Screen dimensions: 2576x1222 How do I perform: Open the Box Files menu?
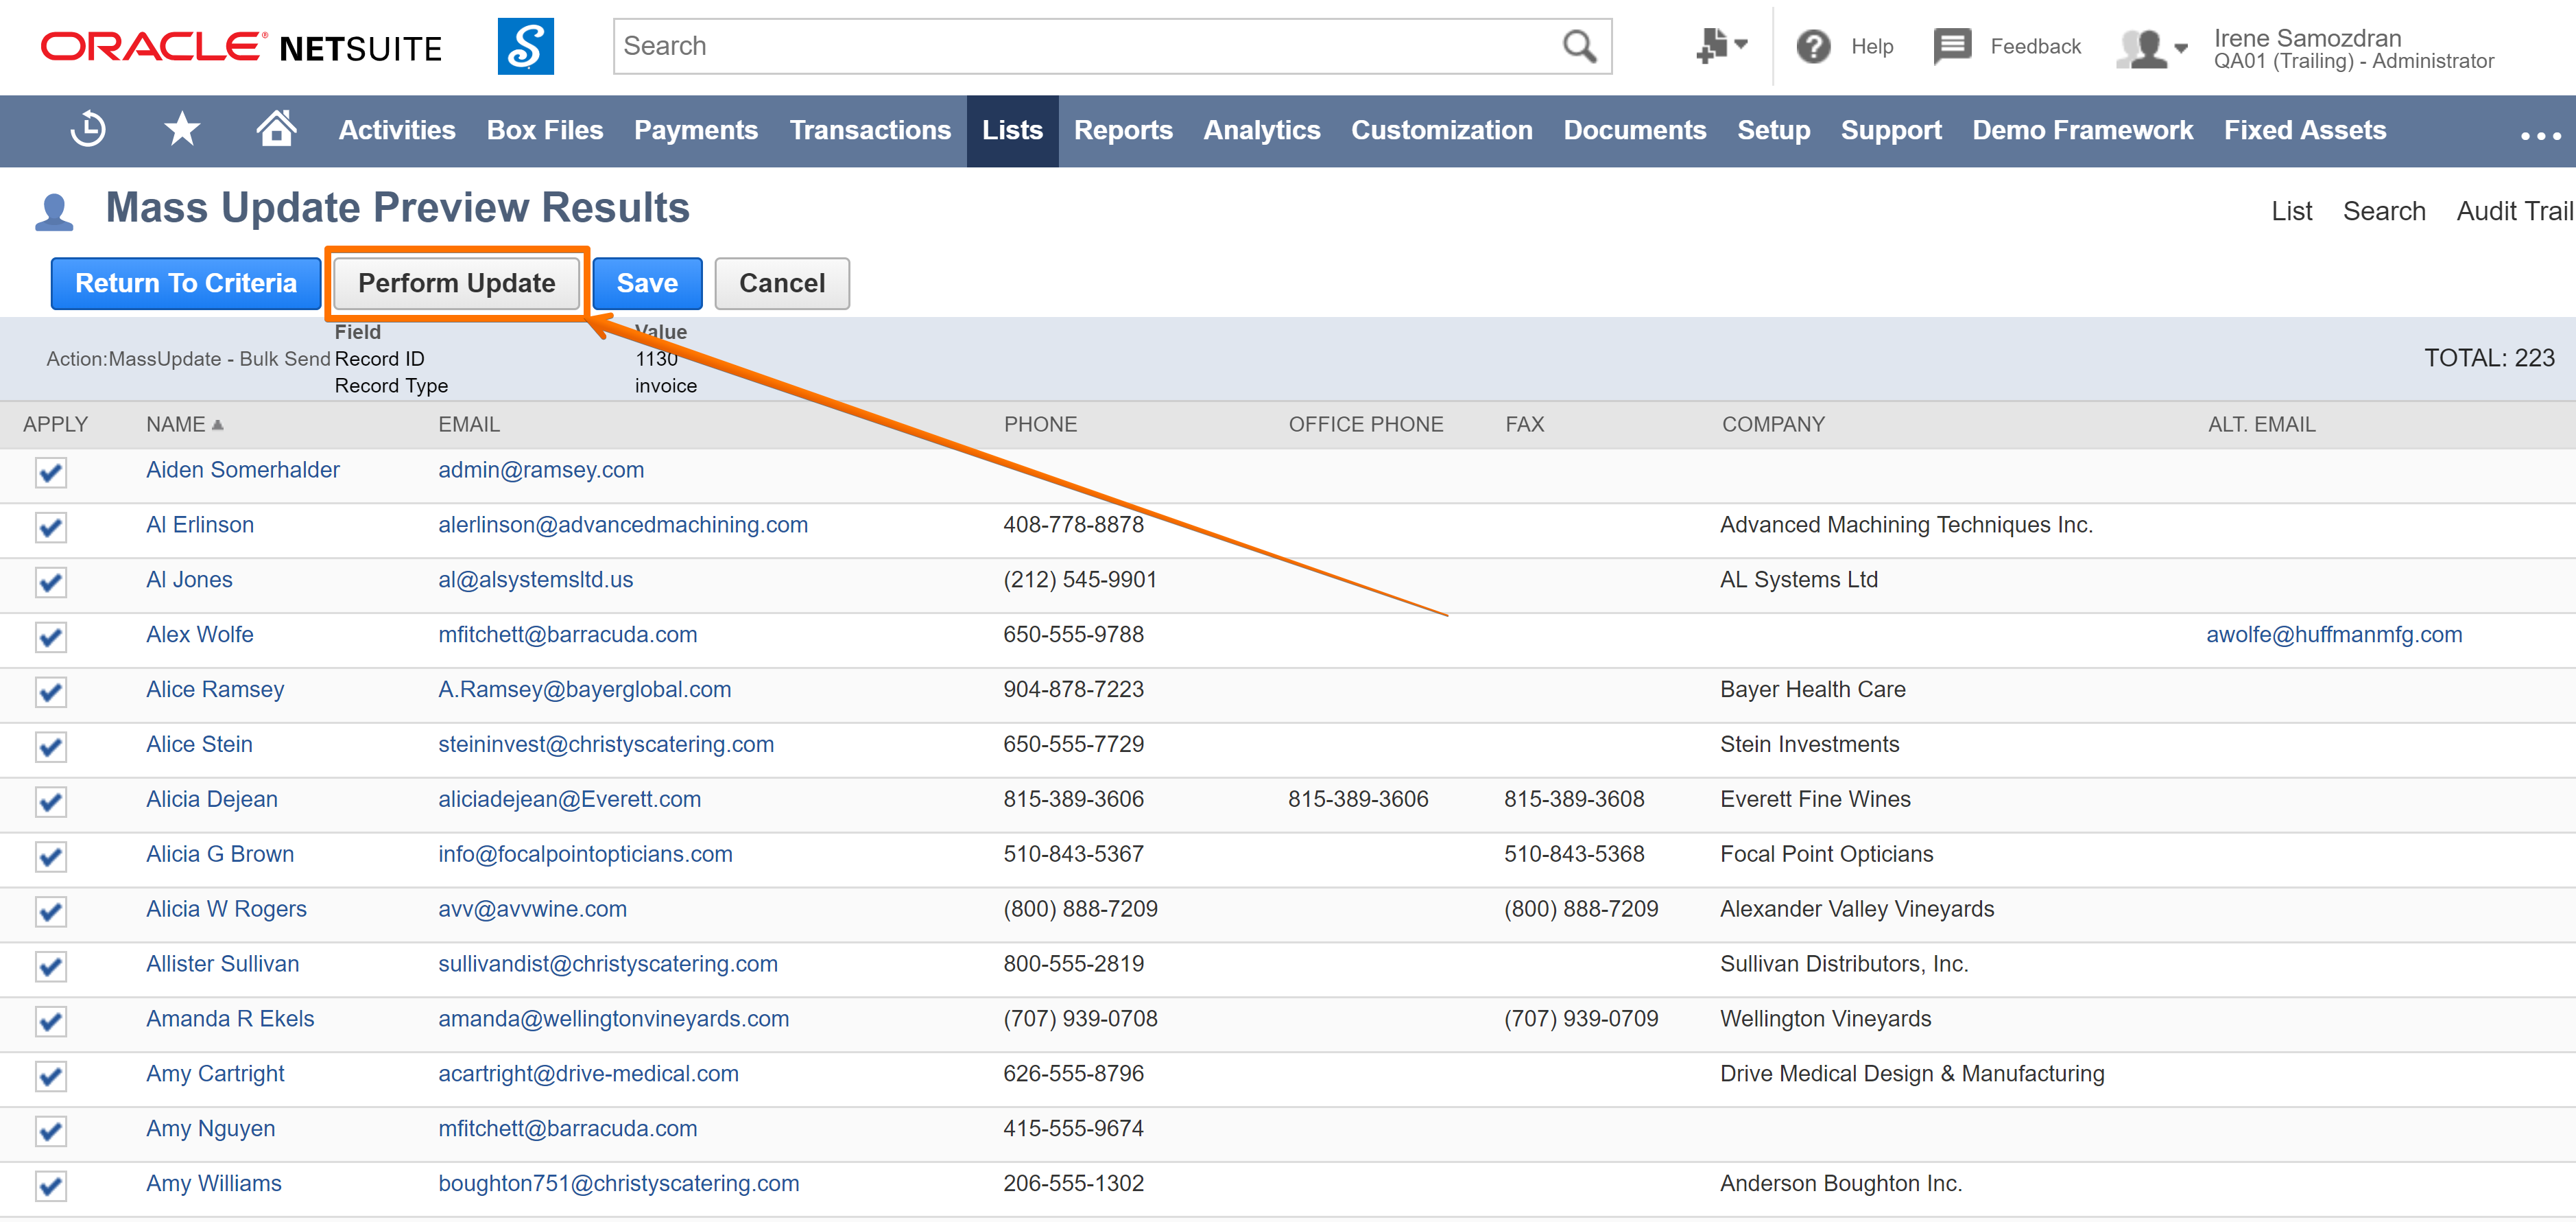pyautogui.click(x=544, y=130)
